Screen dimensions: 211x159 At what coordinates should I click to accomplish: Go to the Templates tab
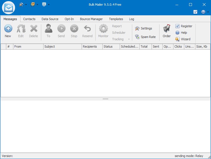(x=116, y=19)
